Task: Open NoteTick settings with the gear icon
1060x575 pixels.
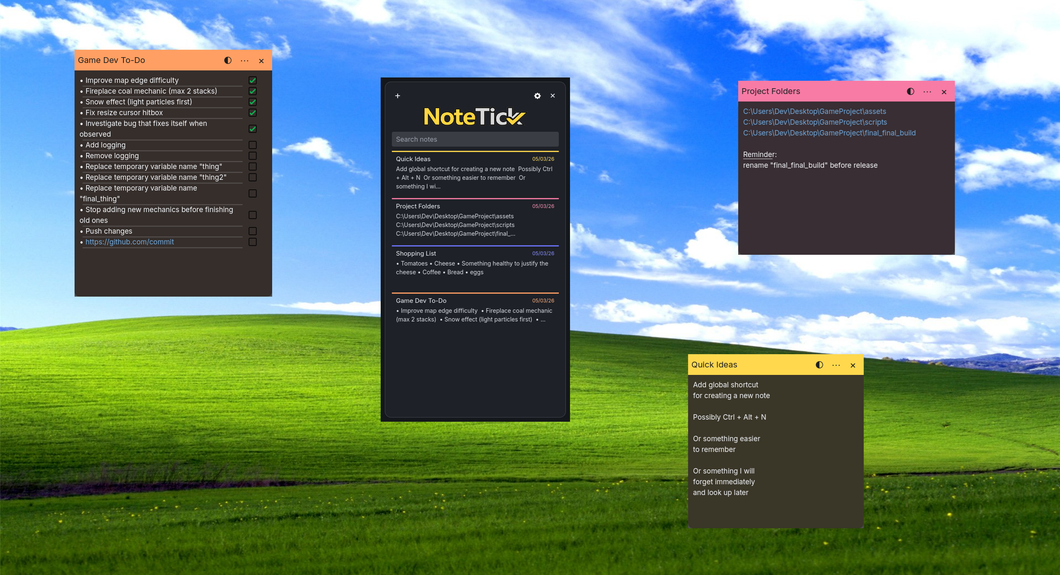Action: (537, 96)
